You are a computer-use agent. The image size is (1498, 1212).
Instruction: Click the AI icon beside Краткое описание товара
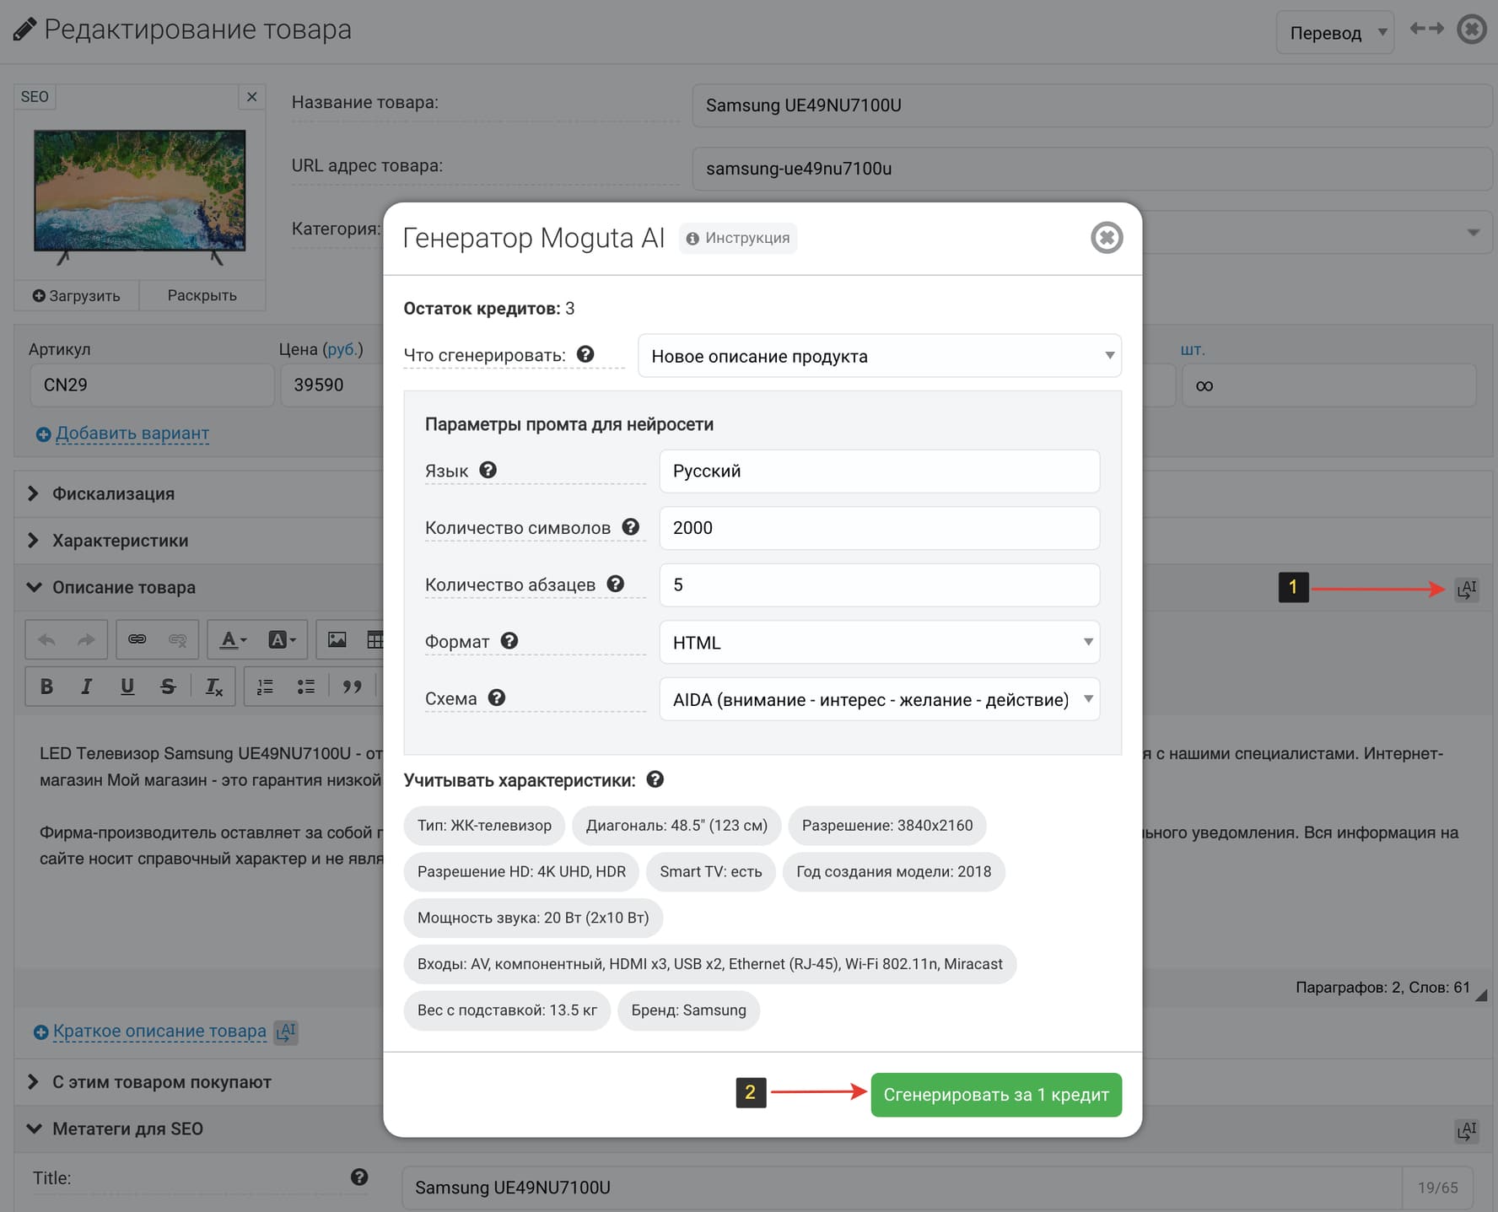point(287,1031)
